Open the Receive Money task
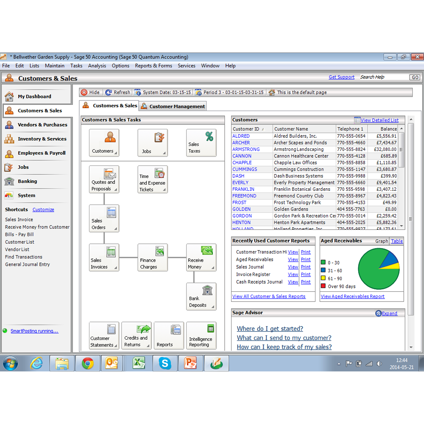Screen dimensions: 424x424 click(201, 257)
